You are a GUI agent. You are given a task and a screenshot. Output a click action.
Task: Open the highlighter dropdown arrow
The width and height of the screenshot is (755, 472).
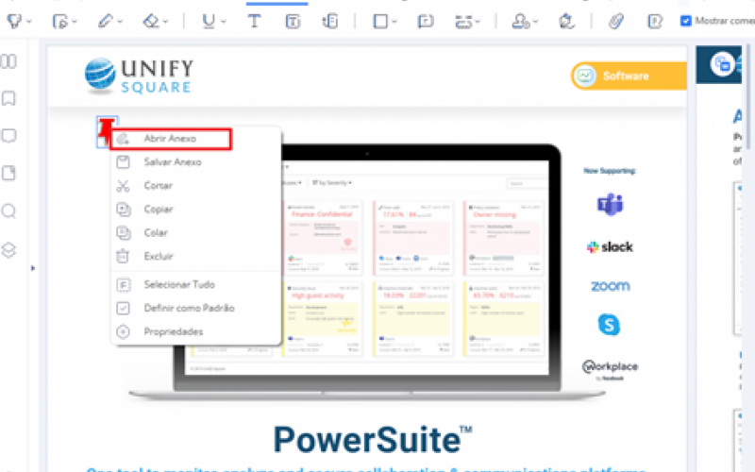29,21
